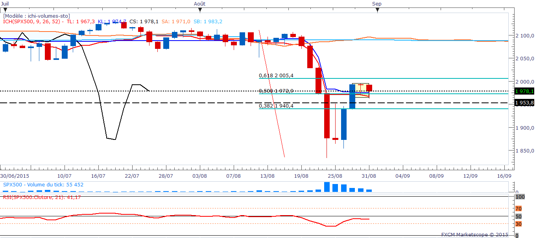This screenshot has width=537, height=238.
Task: Click the Sep month marker triangle
Action: pyautogui.click(x=378, y=10)
